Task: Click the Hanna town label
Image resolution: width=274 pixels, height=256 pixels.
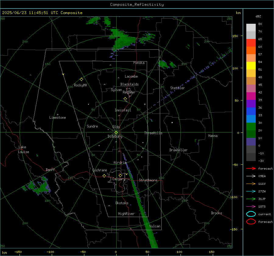Action: (x=213, y=136)
